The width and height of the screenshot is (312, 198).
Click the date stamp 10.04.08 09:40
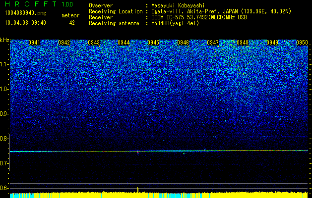(x=25, y=23)
